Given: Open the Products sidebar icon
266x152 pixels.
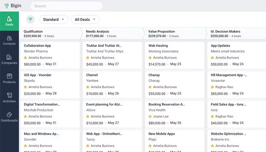Looking at the screenshot, I should coord(9,76).
